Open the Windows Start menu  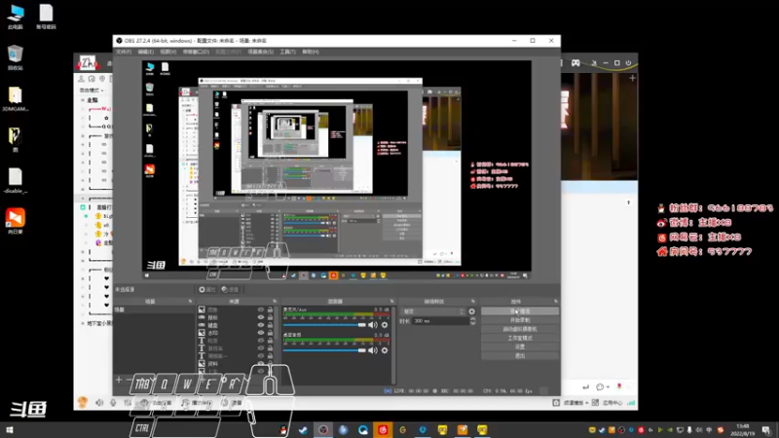10,429
